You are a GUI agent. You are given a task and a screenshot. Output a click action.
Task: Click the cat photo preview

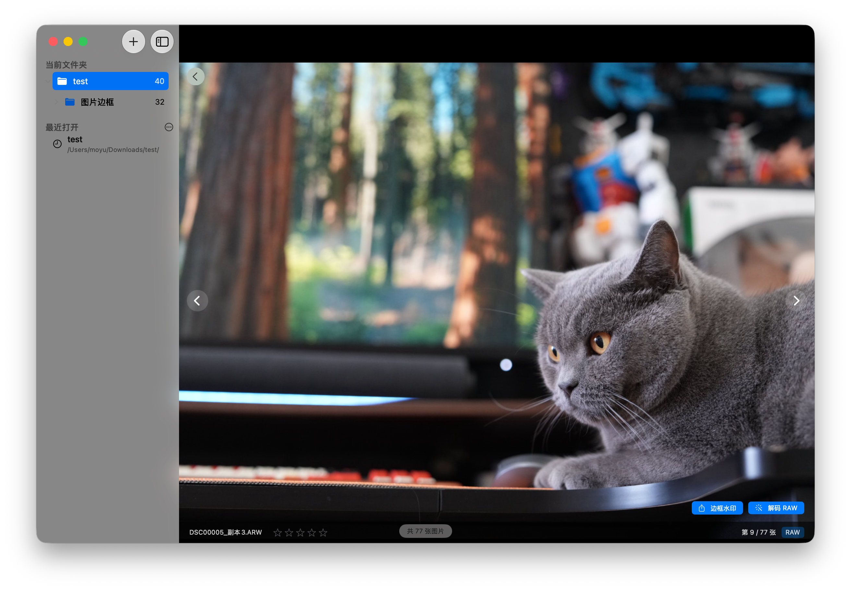pos(497,292)
